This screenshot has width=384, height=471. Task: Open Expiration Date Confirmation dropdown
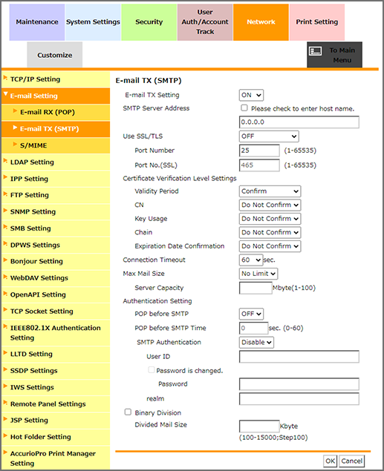[270, 246]
